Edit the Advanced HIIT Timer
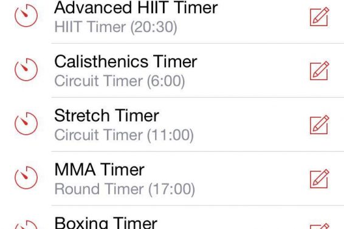This screenshot has height=229, width=344. point(319,17)
